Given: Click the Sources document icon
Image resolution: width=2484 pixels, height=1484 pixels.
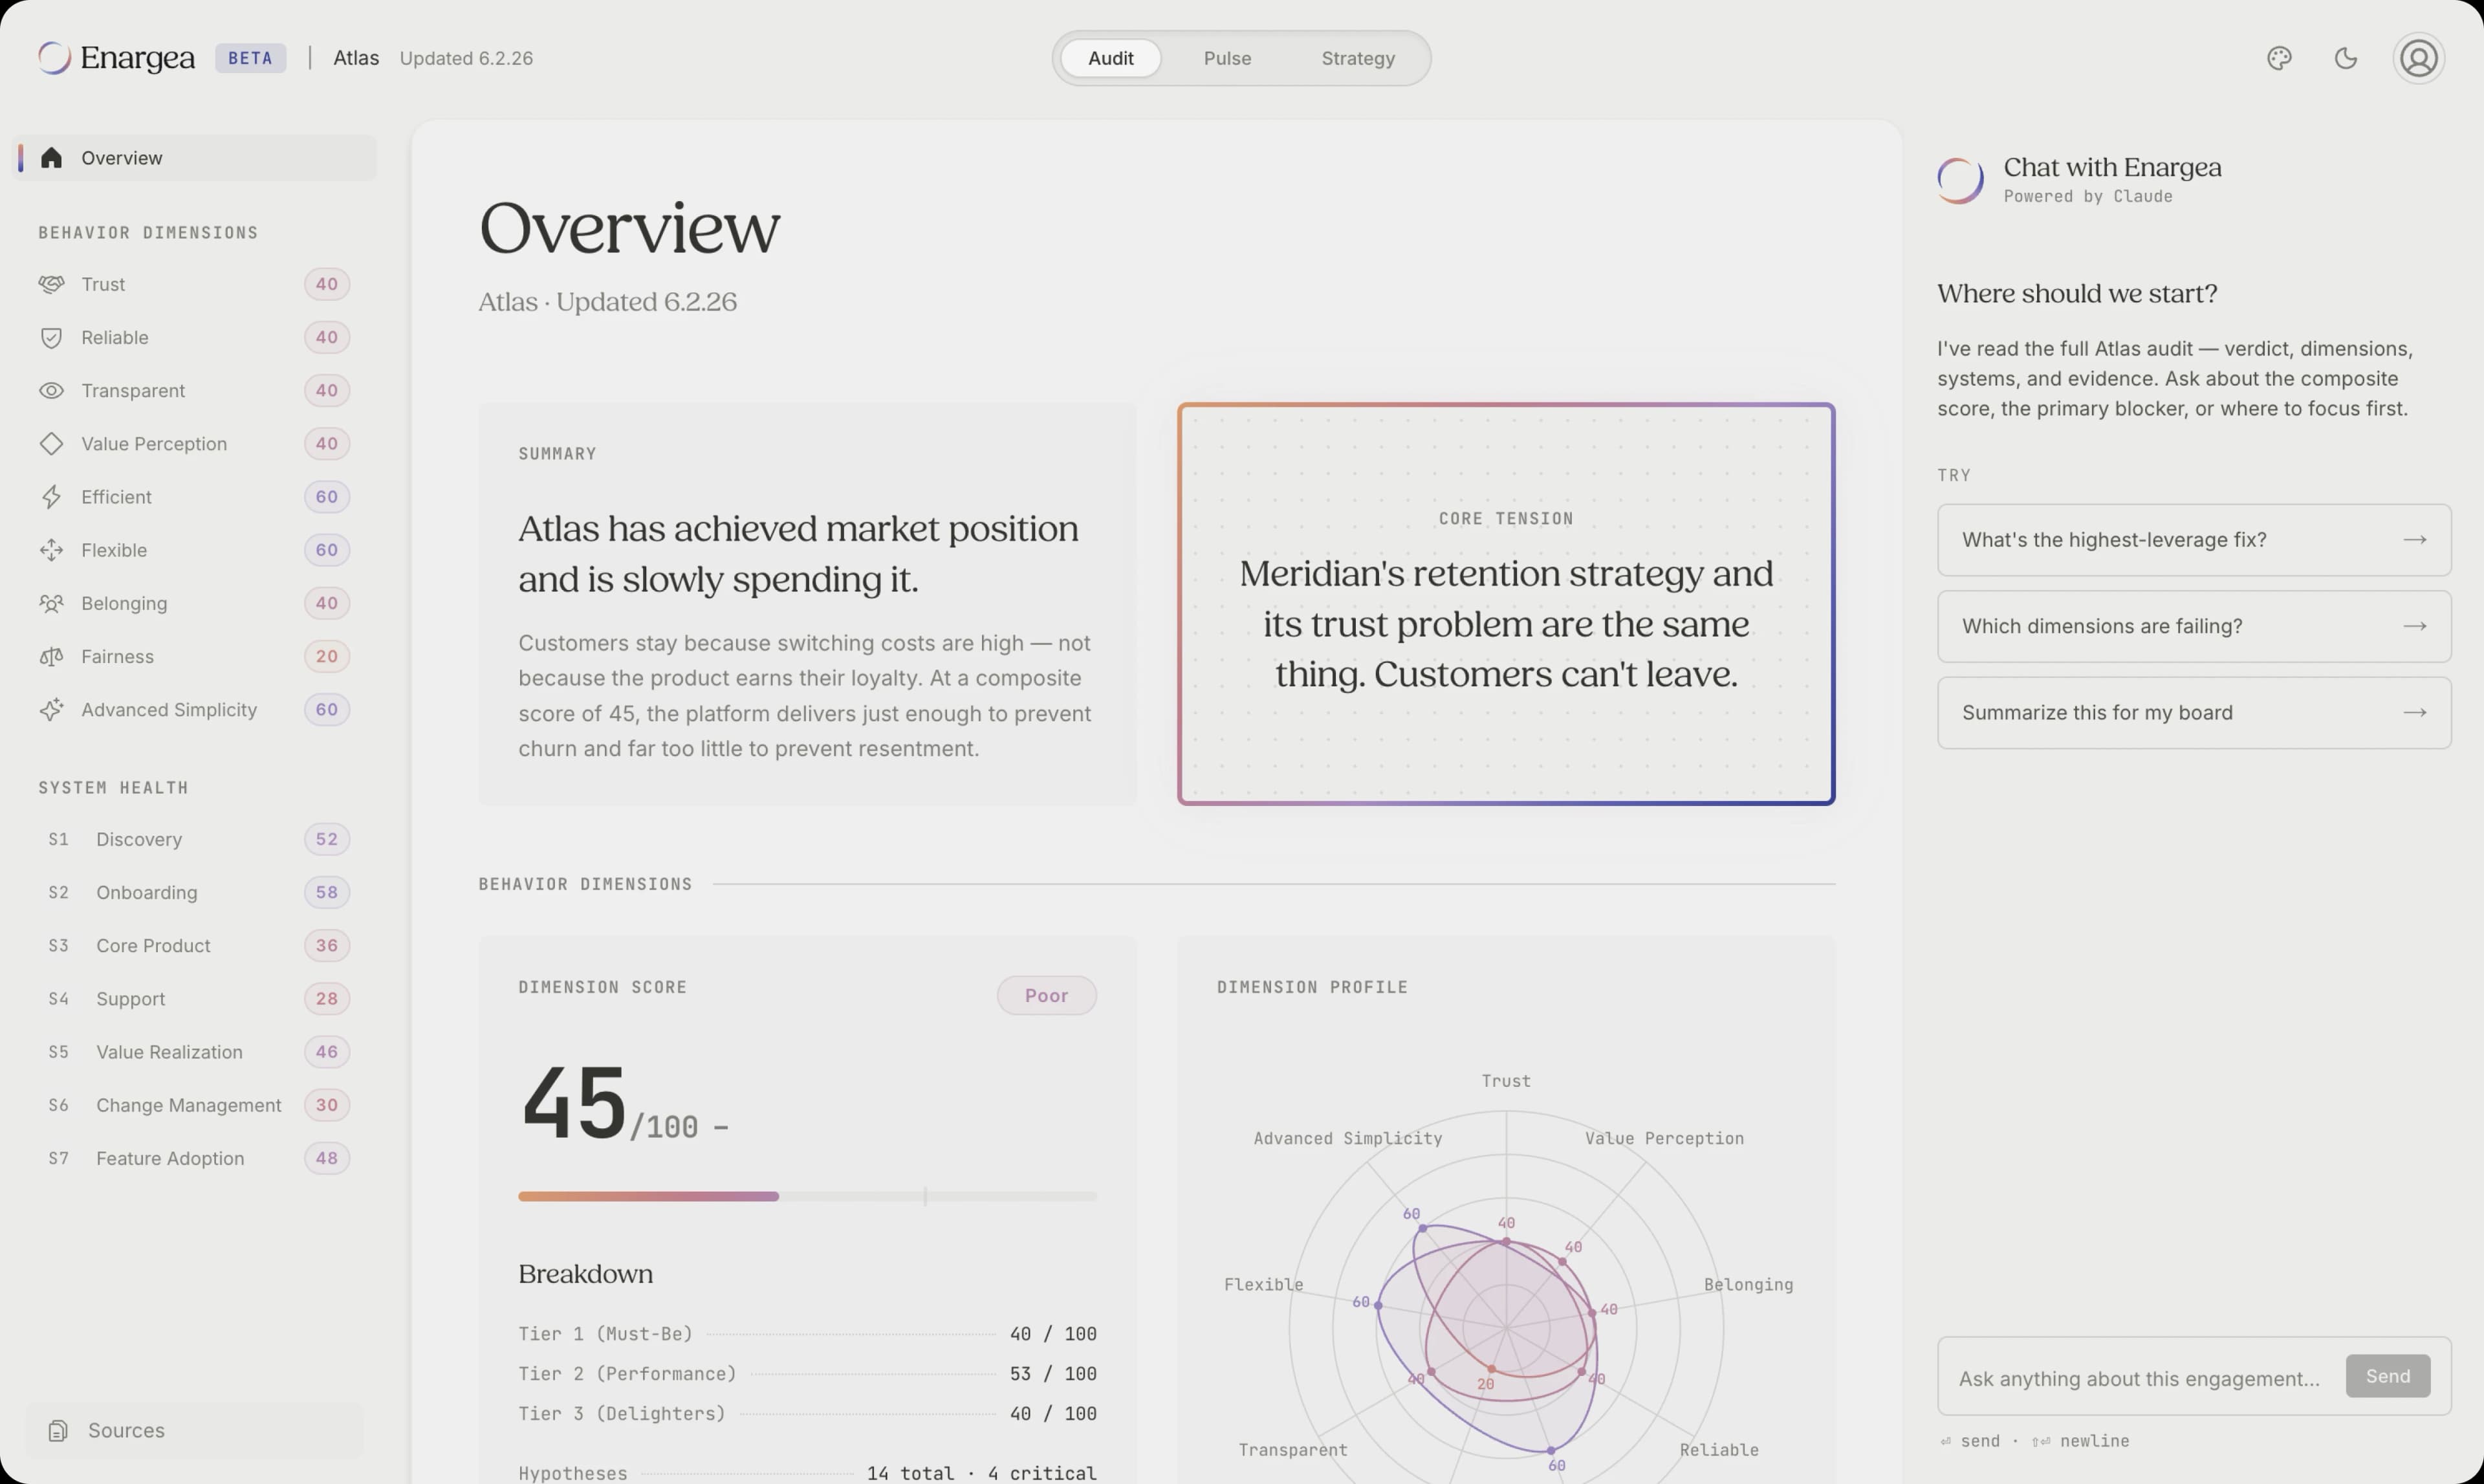Looking at the screenshot, I should point(58,1431).
